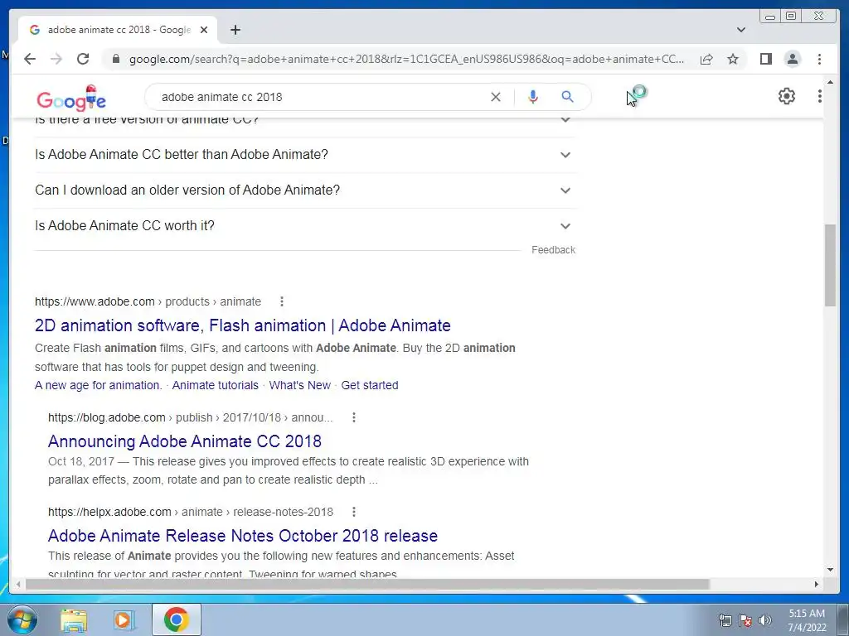Close the adobe animate cc 2018 tab
The width and height of the screenshot is (849, 636).
tap(204, 30)
